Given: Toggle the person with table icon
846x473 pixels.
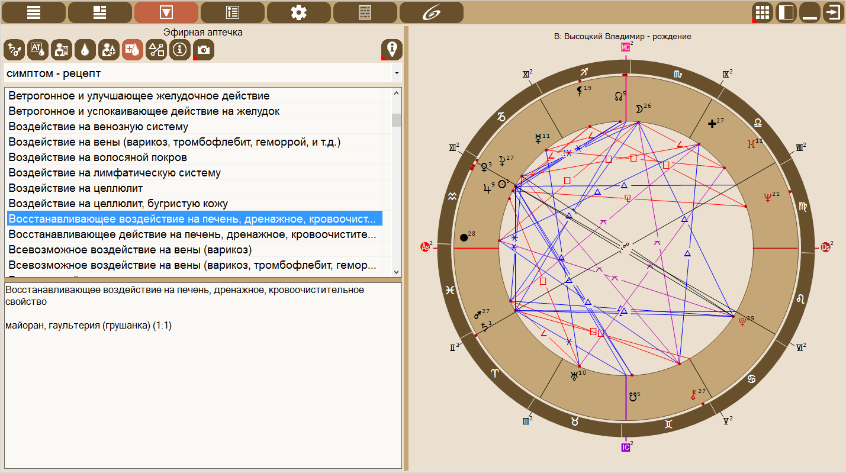Looking at the screenshot, I should point(62,50).
